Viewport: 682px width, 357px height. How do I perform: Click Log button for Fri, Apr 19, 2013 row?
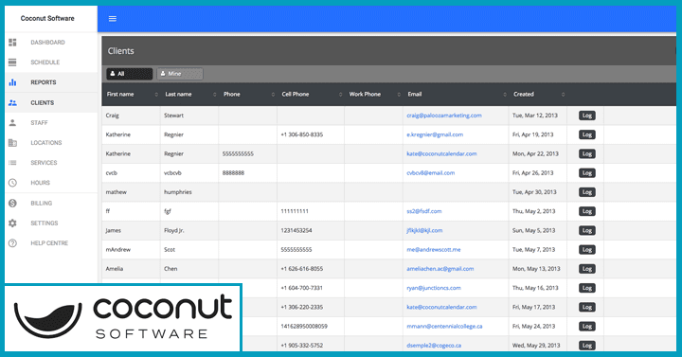click(x=586, y=134)
